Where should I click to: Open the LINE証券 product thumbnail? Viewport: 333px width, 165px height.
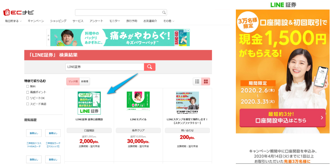coord(89,103)
